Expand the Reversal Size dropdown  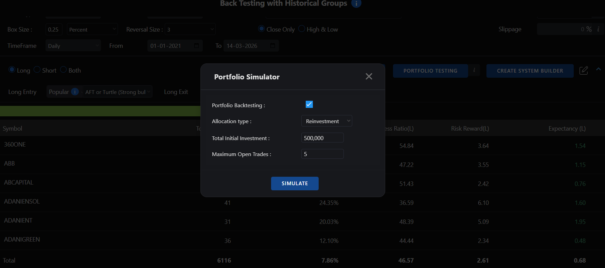[x=190, y=30]
